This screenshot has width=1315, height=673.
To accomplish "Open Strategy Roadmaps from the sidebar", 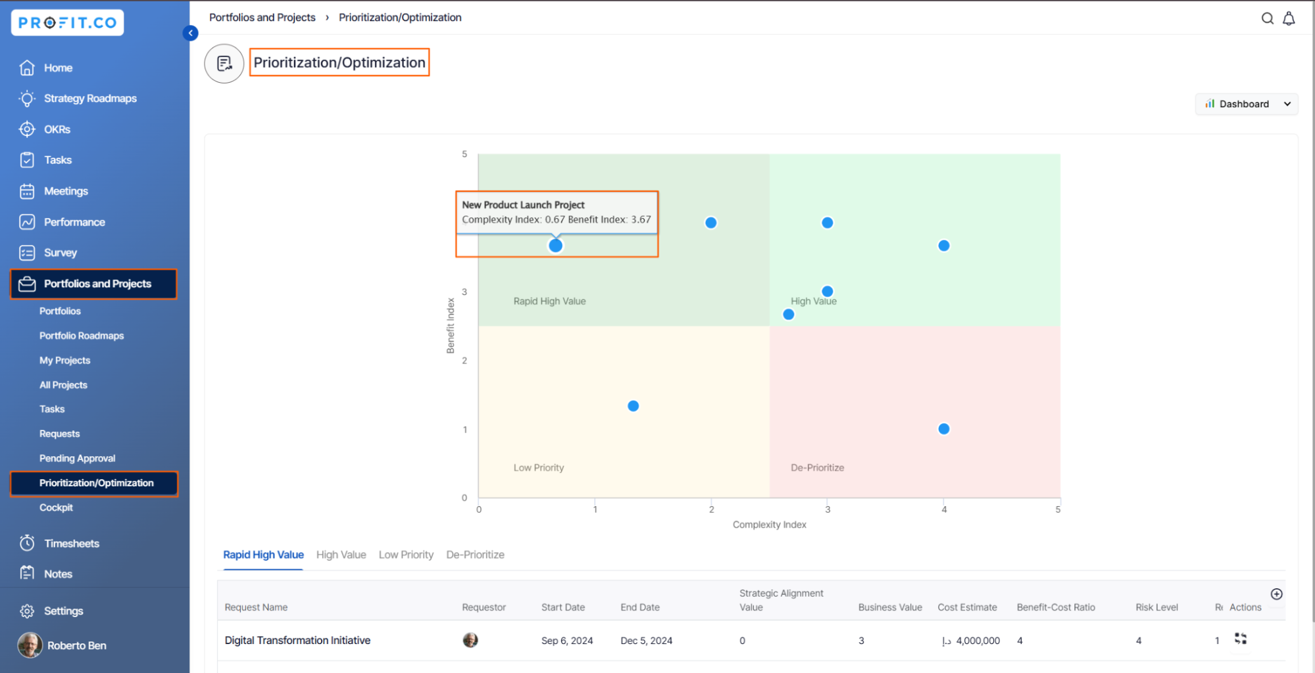I will (90, 99).
